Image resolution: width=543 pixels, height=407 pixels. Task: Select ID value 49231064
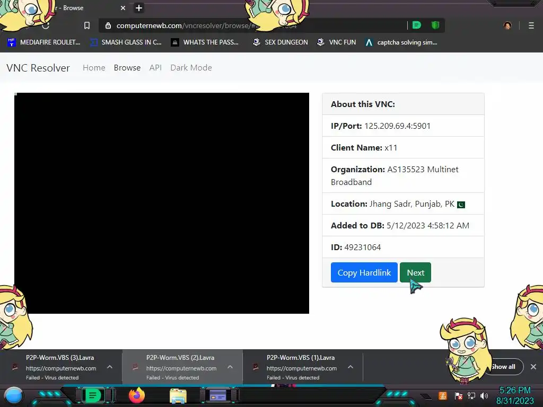pyautogui.click(x=363, y=247)
